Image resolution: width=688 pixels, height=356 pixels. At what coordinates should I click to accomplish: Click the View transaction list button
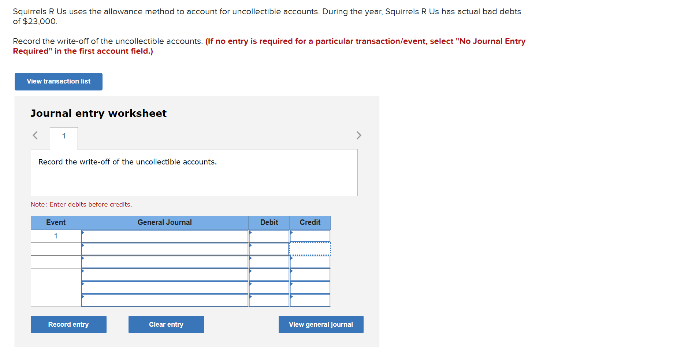(x=58, y=81)
